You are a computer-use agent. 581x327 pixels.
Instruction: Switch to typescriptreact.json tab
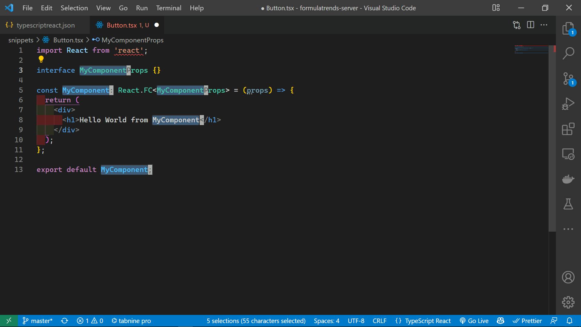[x=45, y=25]
